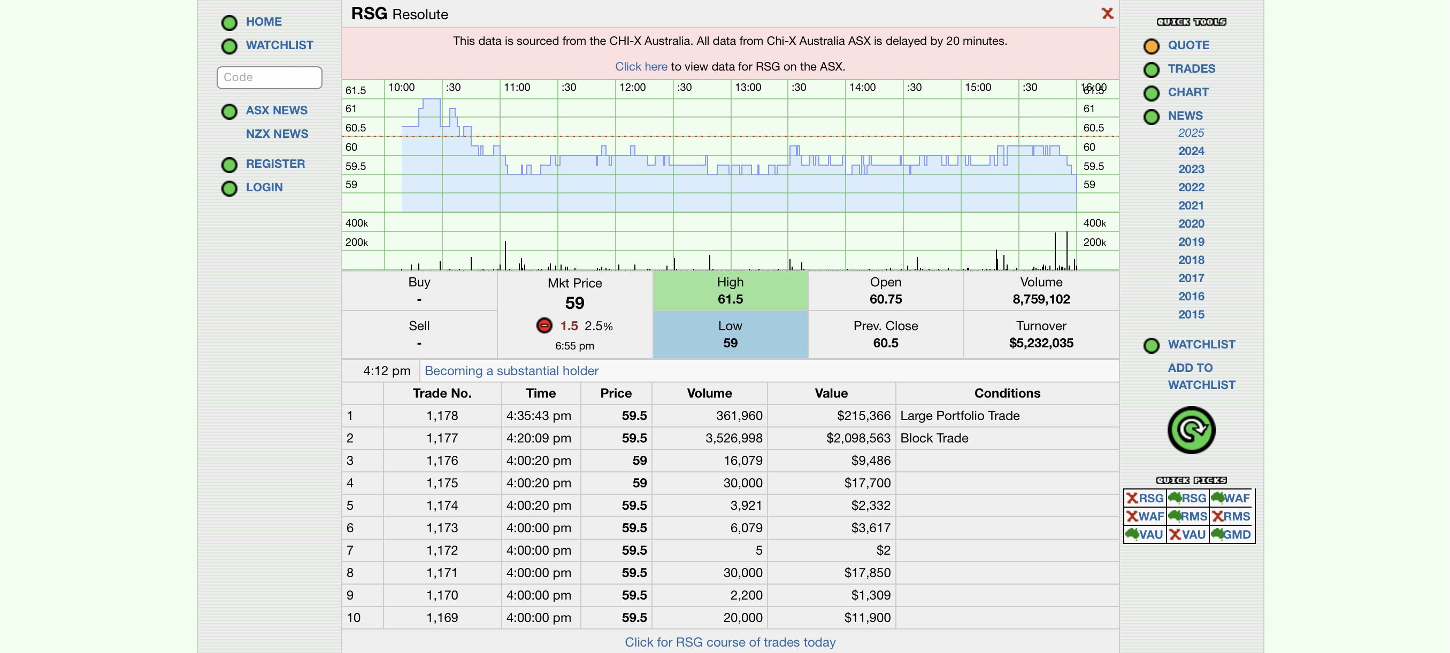Open ASX RMS quick pick with Australia icon
The image size is (1450, 653).
1187,516
